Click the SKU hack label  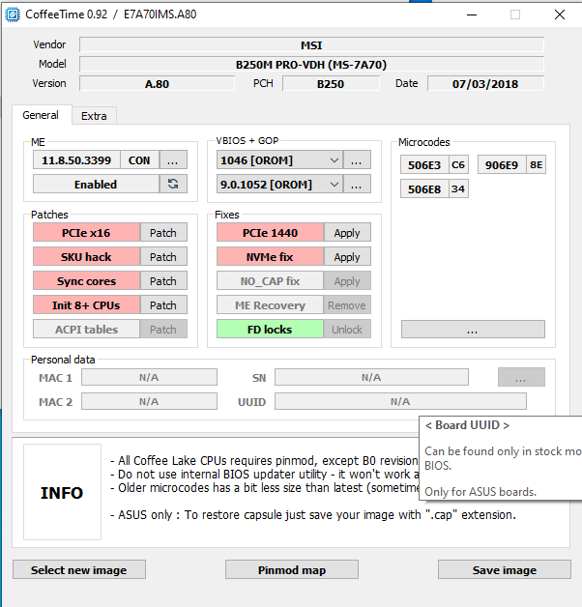point(86,257)
